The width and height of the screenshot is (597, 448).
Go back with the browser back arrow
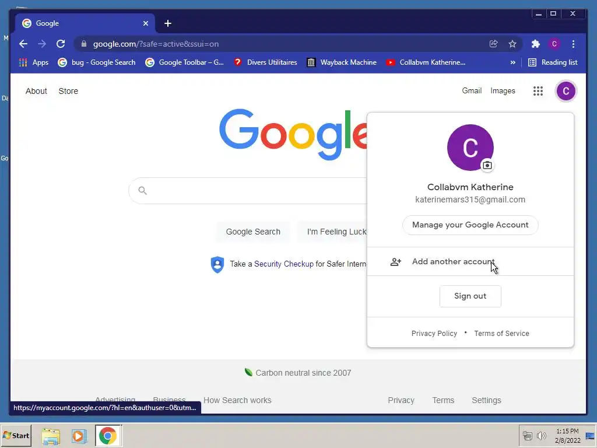click(x=23, y=44)
